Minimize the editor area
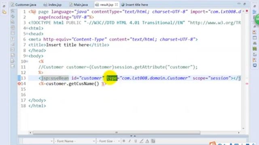 point(239,4)
